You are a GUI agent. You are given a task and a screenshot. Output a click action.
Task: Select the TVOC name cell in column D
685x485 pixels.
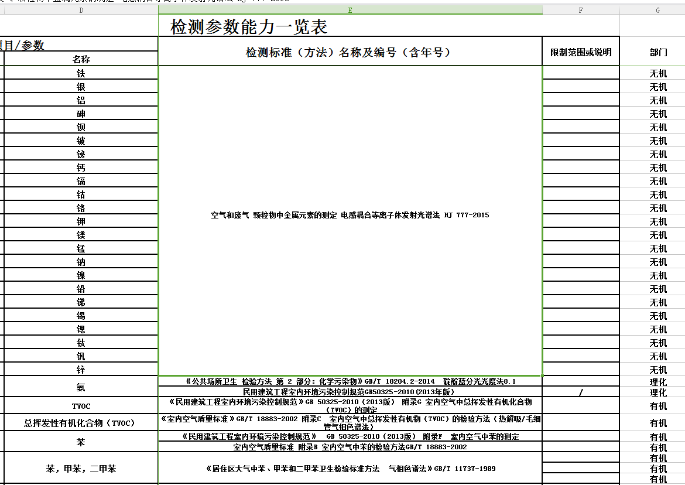[81, 406]
